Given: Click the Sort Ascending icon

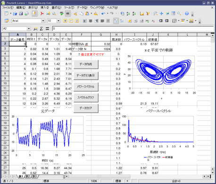Looking at the screenshot, I should (128, 14).
